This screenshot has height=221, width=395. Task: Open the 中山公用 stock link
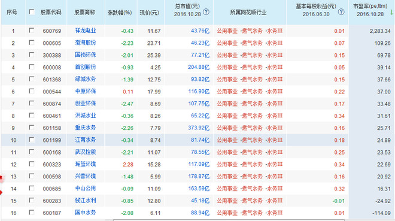click(86, 189)
